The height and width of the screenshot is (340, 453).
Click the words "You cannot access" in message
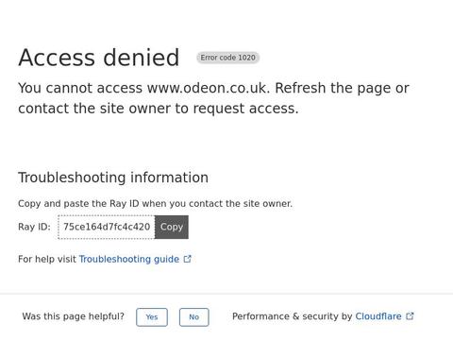pos(80,88)
